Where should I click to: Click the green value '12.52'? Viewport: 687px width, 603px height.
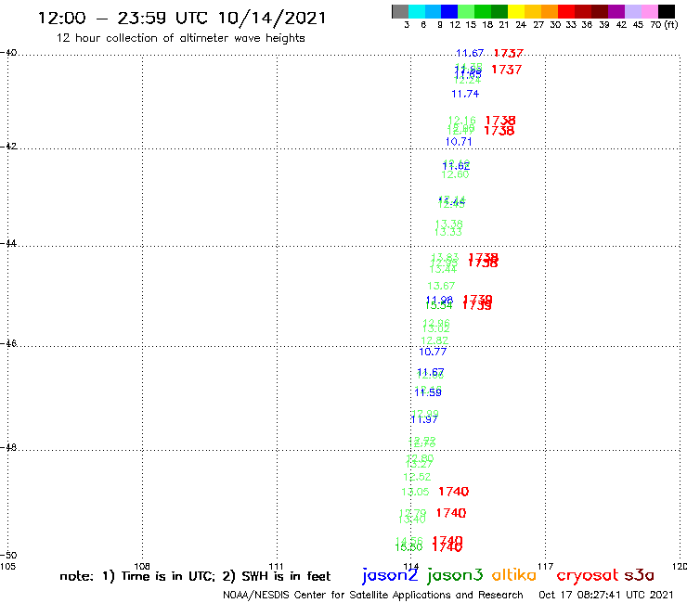click(x=417, y=477)
